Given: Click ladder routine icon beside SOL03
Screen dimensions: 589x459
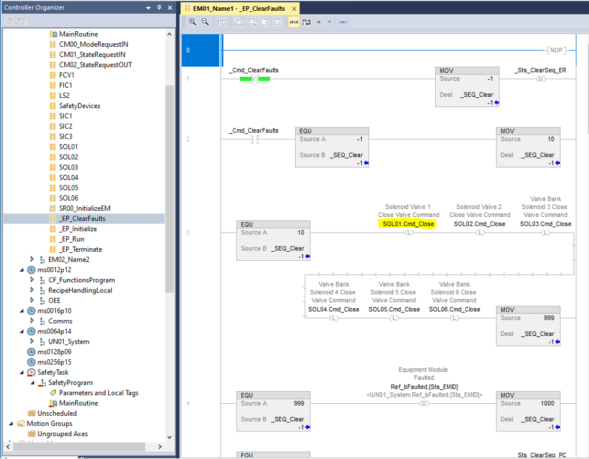Looking at the screenshot, I should pyautogui.click(x=53, y=167).
